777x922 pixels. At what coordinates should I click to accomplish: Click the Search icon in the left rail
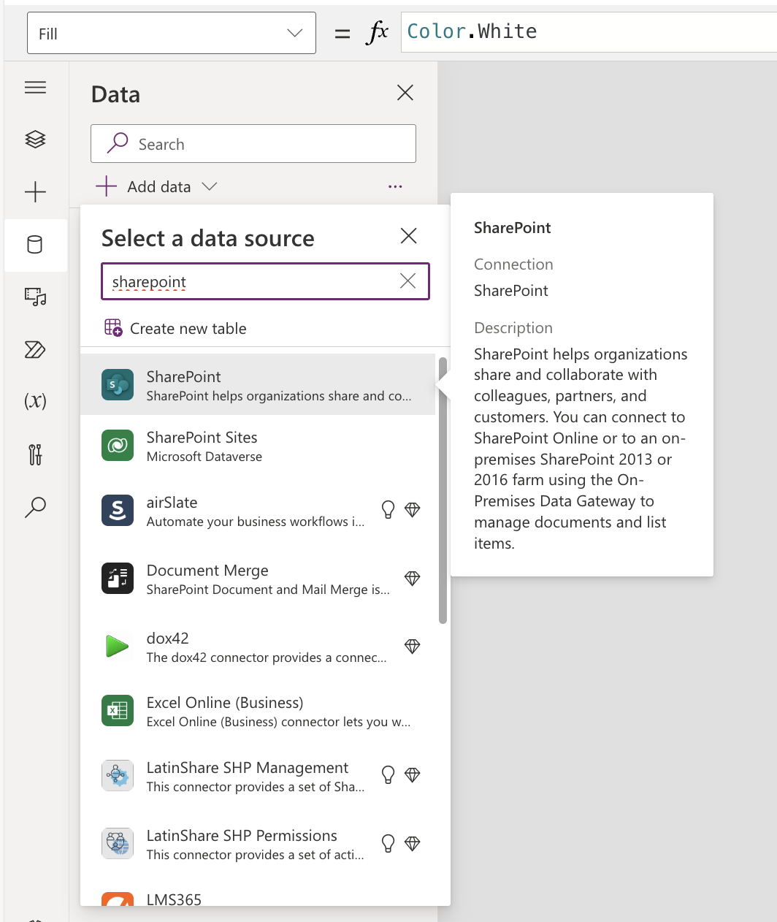35,507
